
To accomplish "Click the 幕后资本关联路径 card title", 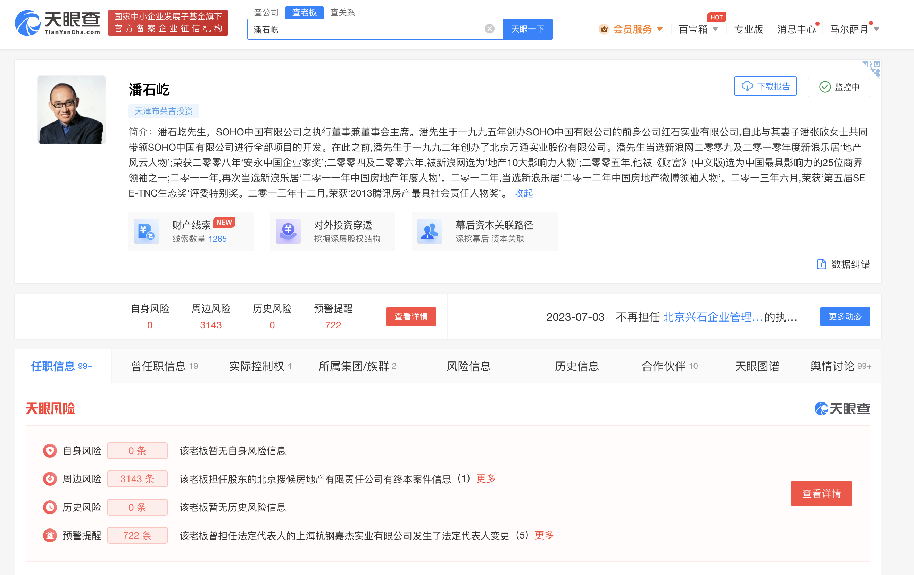I will pyautogui.click(x=494, y=225).
